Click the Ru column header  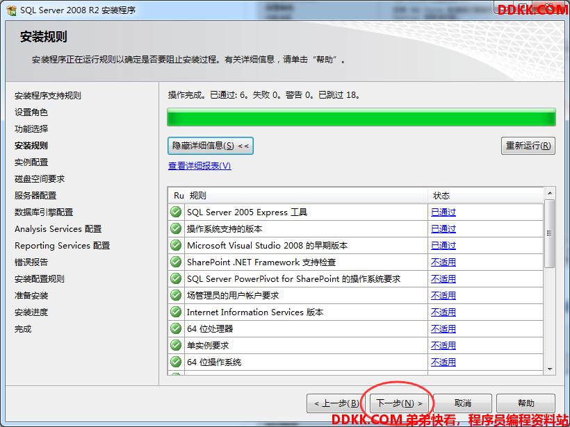point(177,196)
